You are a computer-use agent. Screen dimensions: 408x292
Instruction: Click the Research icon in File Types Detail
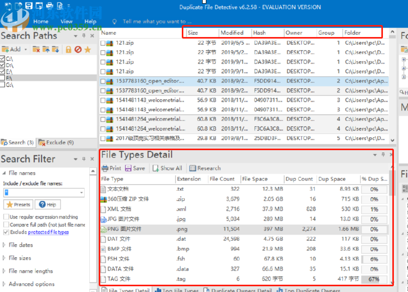pyautogui.click(x=193, y=168)
